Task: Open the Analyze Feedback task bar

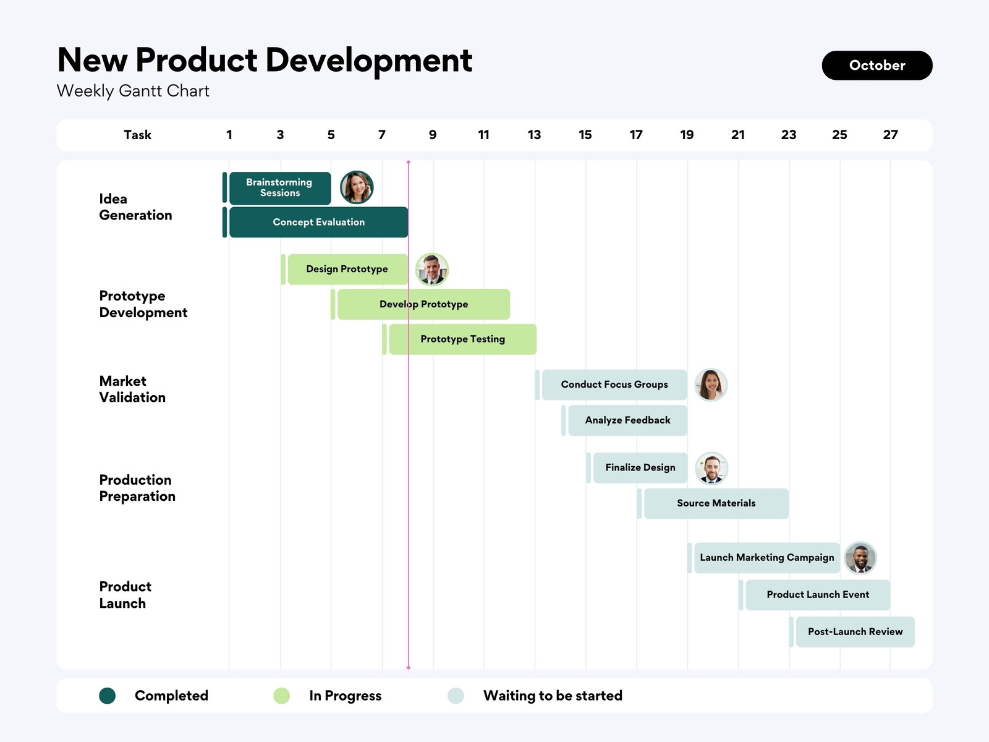Action: [627, 420]
